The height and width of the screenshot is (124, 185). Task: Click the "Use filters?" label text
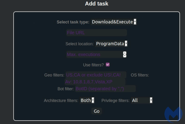(93, 65)
